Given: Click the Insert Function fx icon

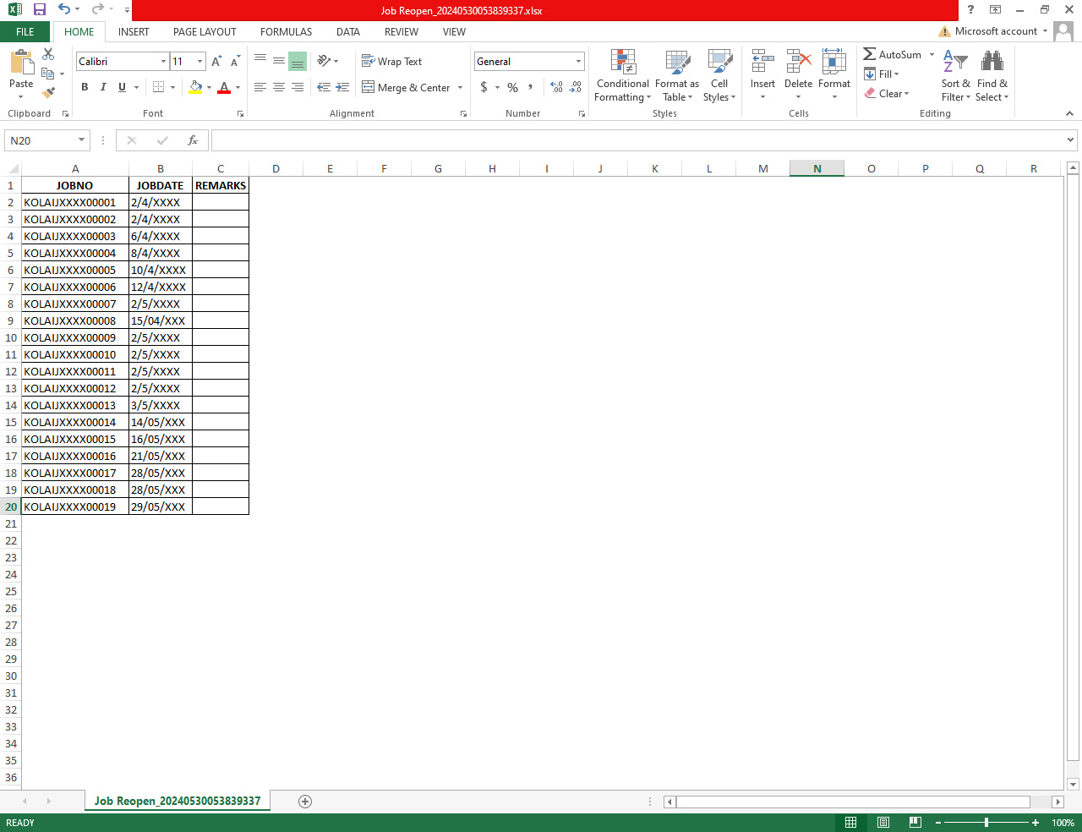Looking at the screenshot, I should tap(193, 140).
